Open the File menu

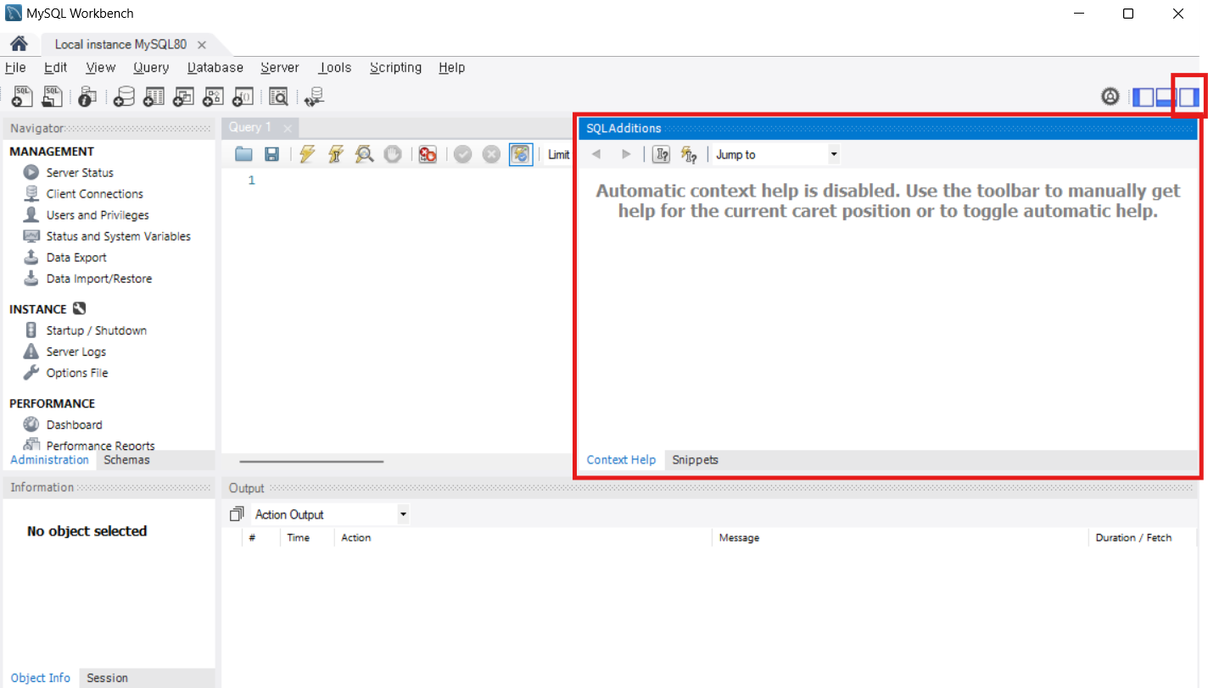(15, 68)
